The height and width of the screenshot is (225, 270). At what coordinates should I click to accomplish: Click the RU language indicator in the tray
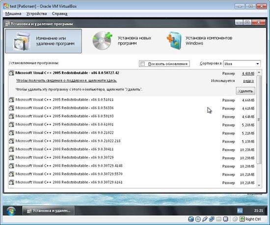240,211
